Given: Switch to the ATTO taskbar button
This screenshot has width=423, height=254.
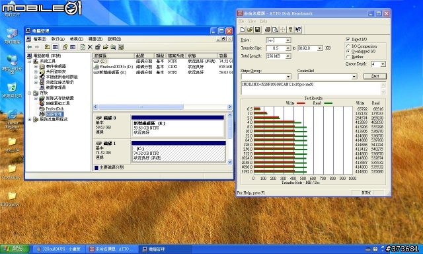Looking at the screenshot, I should [x=112, y=249].
